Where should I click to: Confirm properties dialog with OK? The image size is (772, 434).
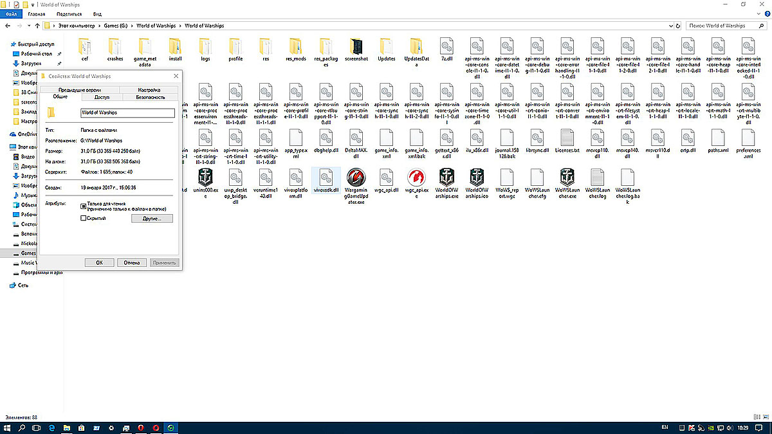pyautogui.click(x=99, y=262)
